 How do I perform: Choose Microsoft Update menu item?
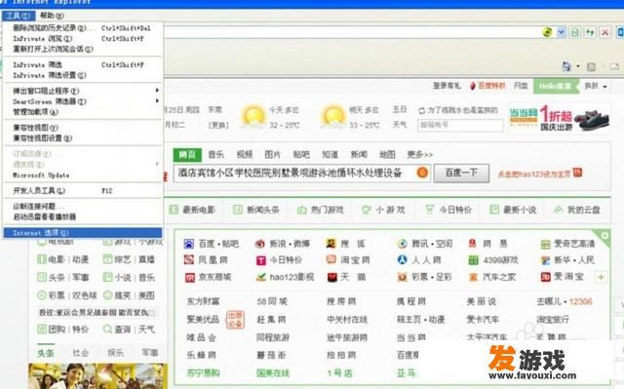click(x=83, y=175)
